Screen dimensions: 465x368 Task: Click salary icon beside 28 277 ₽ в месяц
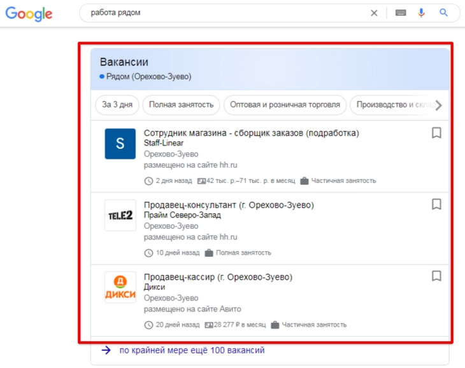coord(209,325)
